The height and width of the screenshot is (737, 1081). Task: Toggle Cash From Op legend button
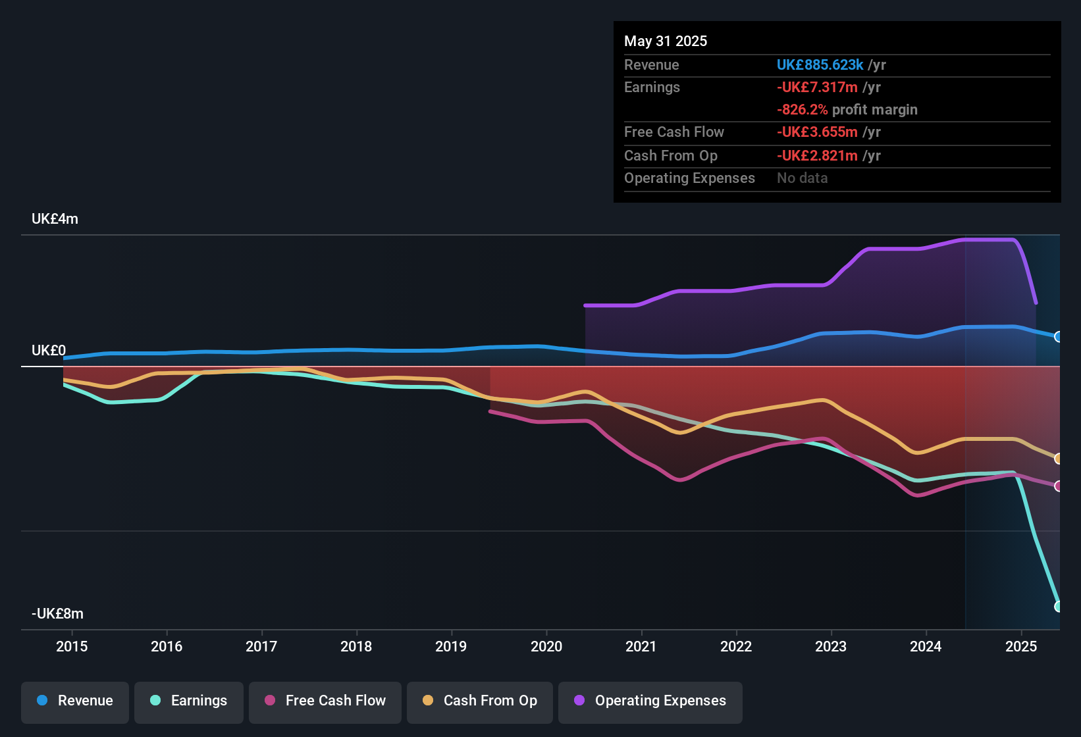[x=480, y=701]
